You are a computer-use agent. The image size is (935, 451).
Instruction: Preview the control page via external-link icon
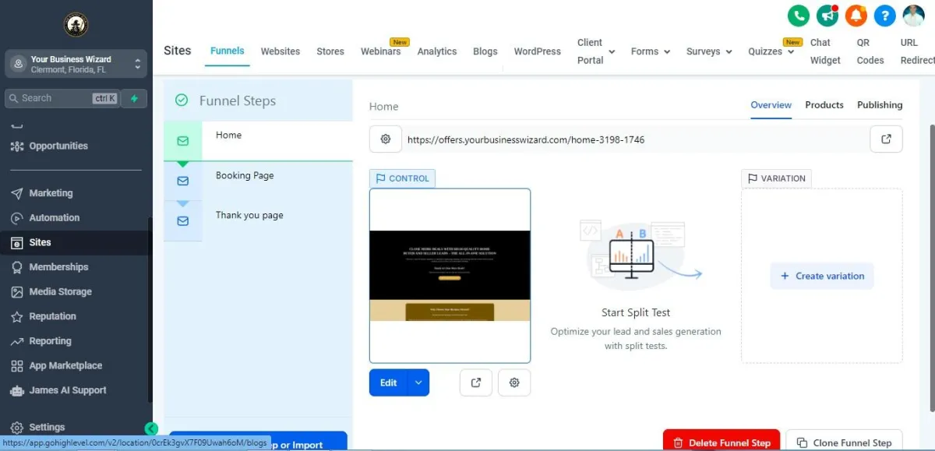click(476, 382)
